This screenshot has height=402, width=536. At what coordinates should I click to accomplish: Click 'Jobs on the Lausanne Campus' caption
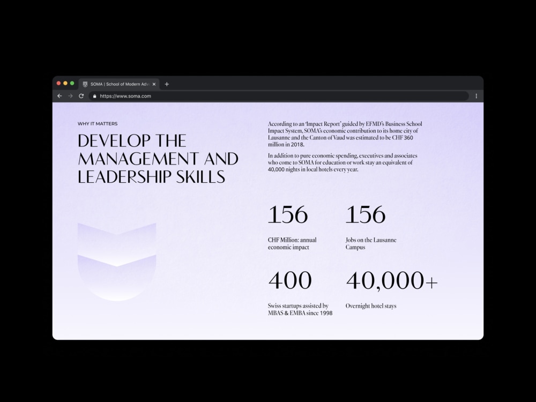click(x=371, y=243)
